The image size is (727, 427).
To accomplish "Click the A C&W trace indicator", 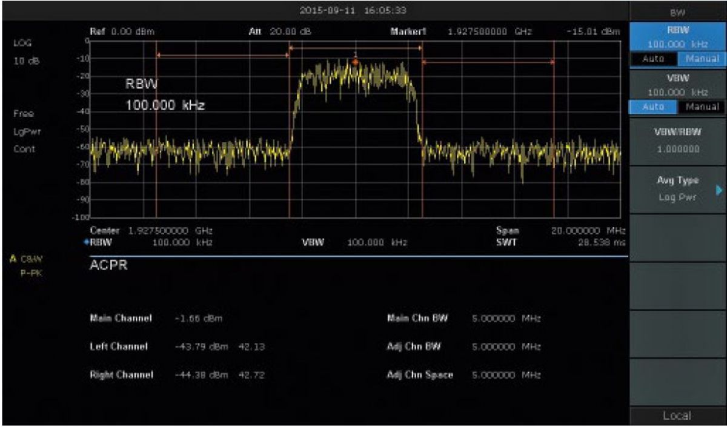I will point(27,259).
